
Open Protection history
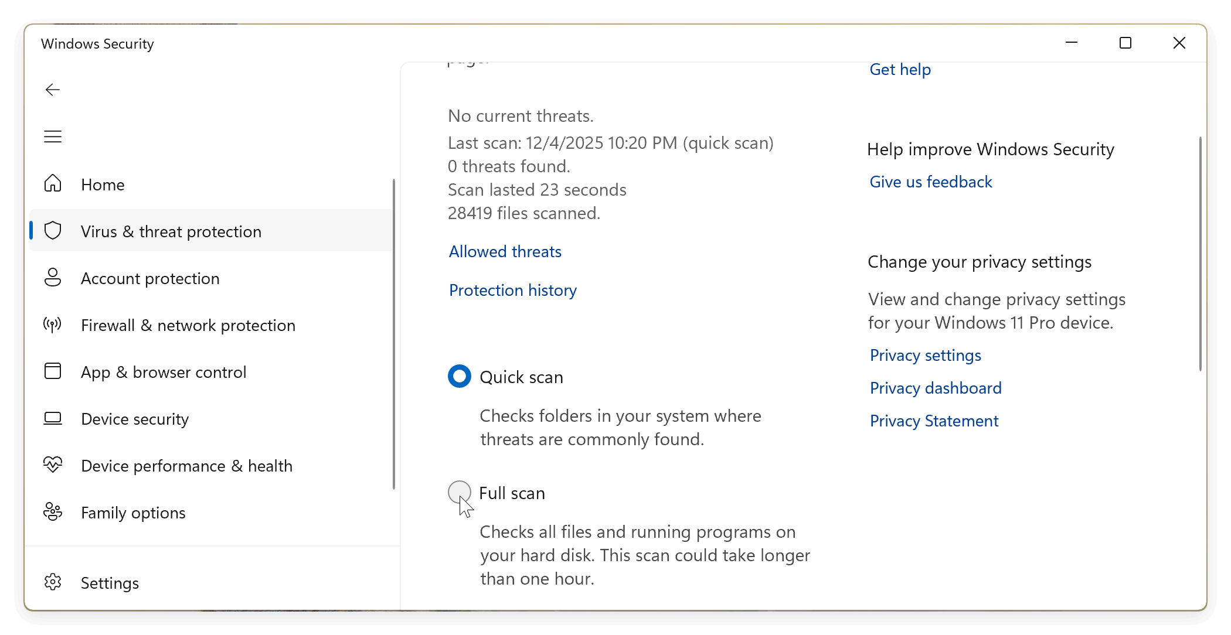pyautogui.click(x=512, y=290)
